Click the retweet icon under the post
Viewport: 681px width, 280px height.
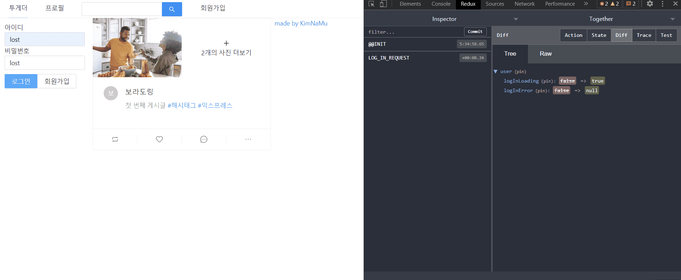pyautogui.click(x=115, y=139)
